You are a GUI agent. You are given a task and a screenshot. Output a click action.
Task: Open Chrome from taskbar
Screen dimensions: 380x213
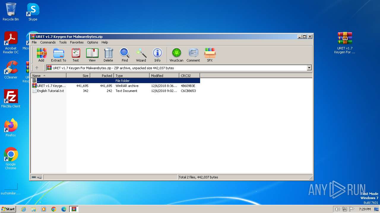tap(54, 209)
